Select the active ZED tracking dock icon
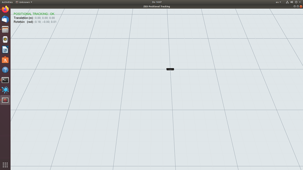 tap(5, 100)
